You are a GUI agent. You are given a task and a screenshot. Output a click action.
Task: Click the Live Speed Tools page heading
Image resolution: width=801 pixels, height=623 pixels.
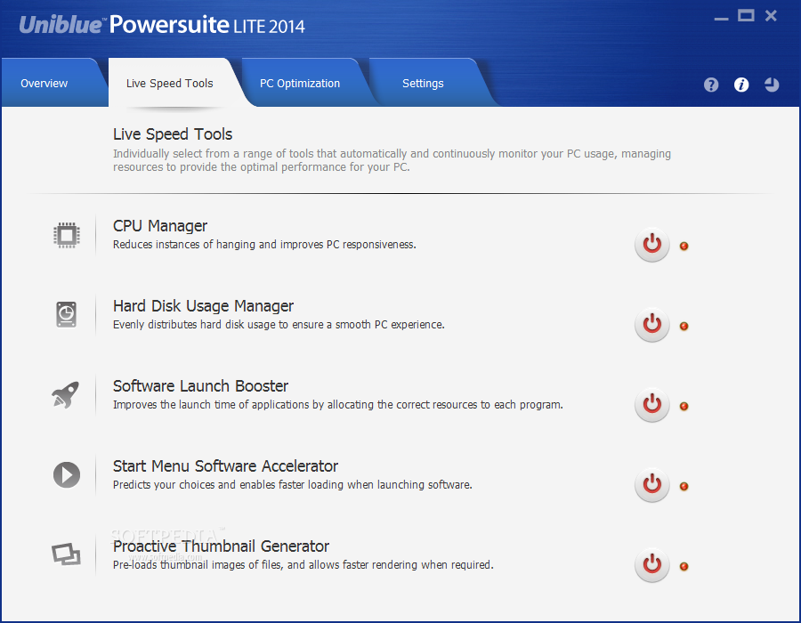click(172, 134)
